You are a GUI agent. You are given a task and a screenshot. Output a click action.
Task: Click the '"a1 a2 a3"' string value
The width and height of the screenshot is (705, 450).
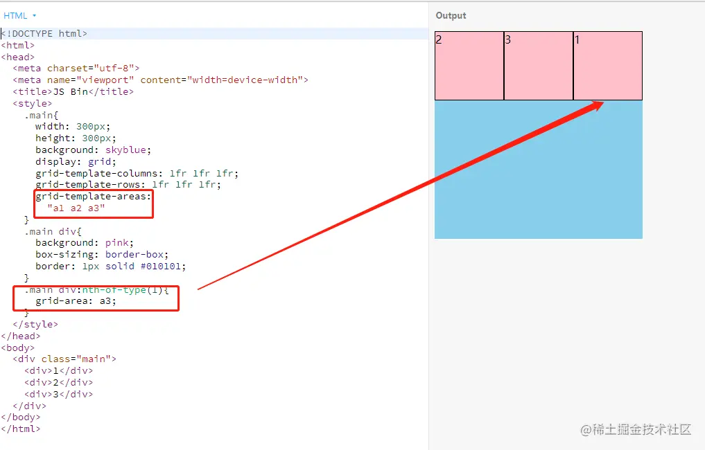click(76, 208)
